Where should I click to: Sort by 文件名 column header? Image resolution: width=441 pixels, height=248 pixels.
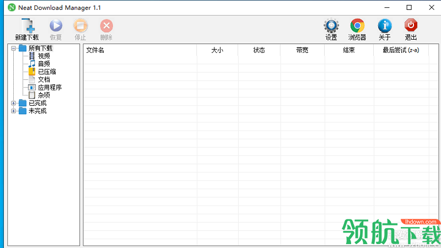(140, 50)
